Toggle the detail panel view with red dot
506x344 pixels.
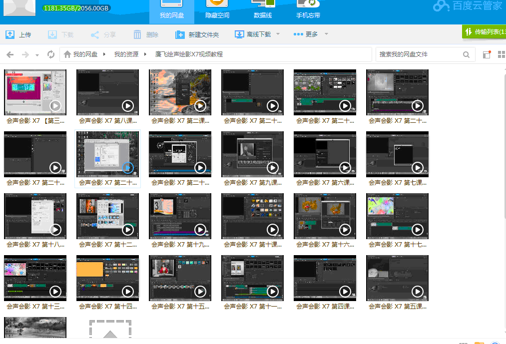tap(488, 54)
